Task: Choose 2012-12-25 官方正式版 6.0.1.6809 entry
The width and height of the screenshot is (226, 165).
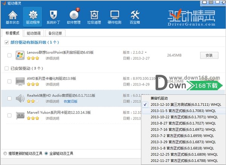Action: click(x=184, y=154)
